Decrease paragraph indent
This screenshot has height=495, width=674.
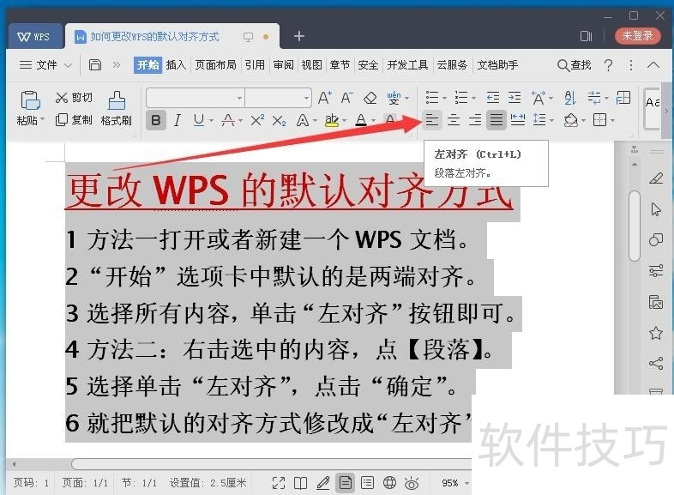[493, 98]
